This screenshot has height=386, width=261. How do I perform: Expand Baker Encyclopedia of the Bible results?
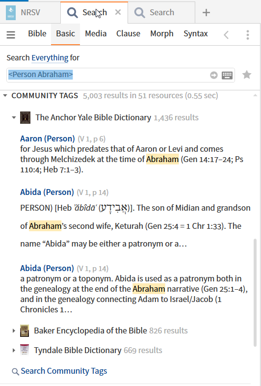[x=14, y=331]
